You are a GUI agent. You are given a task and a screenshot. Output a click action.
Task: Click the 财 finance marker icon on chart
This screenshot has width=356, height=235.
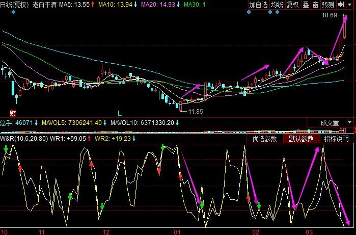click(13, 112)
